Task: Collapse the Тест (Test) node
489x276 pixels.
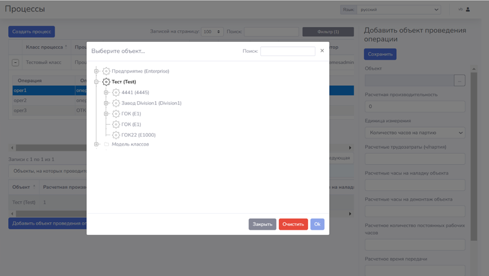Action: (x=96, y=82)
